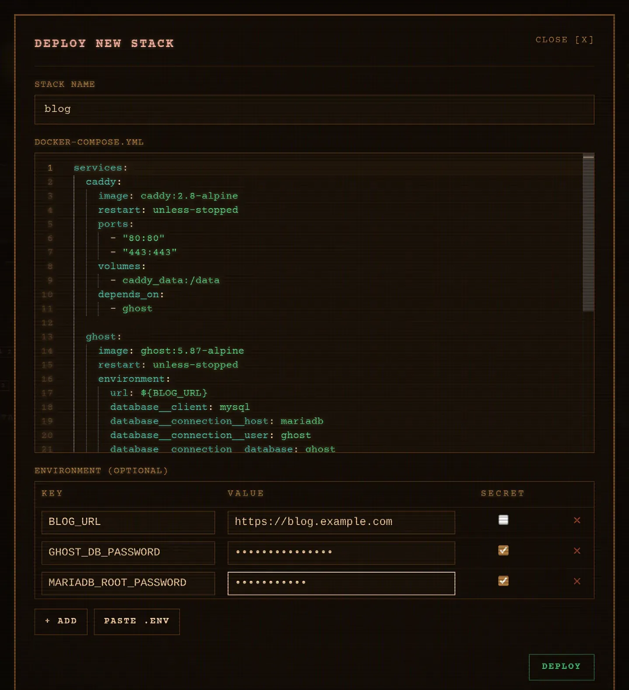
Task: Click the 'database__connection__user: ghost' line
Action: click(x=211, y=435)
